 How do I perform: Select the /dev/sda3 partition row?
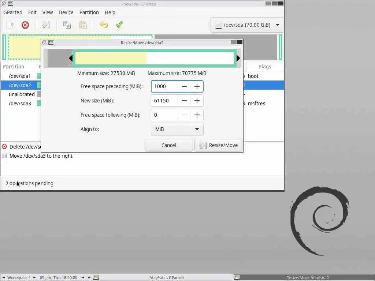(x=142, y=104)
